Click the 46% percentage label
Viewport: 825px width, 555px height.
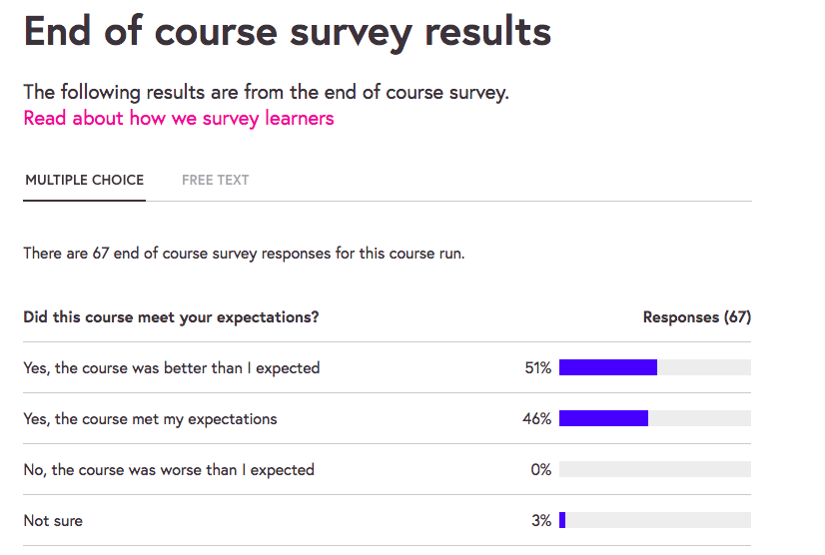[x=536, y=419]
